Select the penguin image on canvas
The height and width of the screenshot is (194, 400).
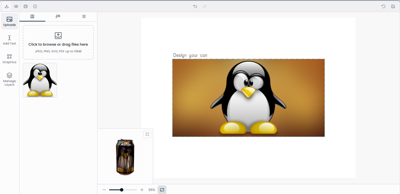[248, 98]
